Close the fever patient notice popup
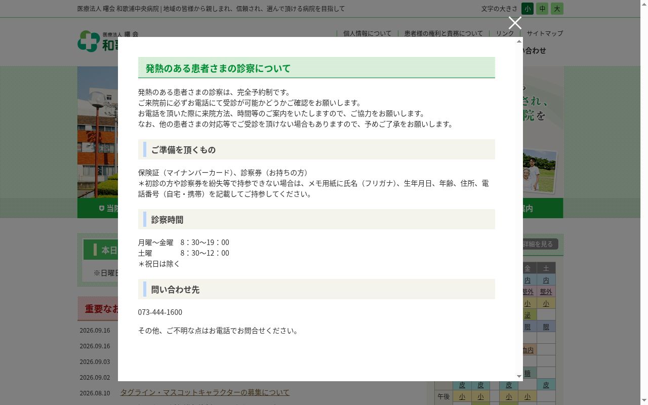This screenshot has height=405, width=648. click(x=515, y=23)
